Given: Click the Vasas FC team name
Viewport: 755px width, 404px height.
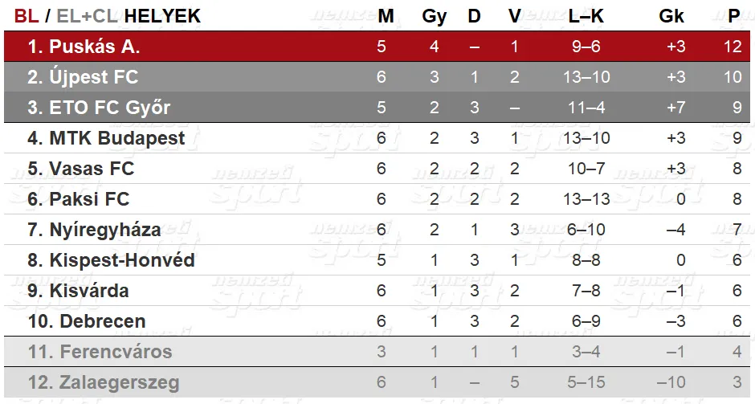Looking at the screenshot, I should coord(92,169).
